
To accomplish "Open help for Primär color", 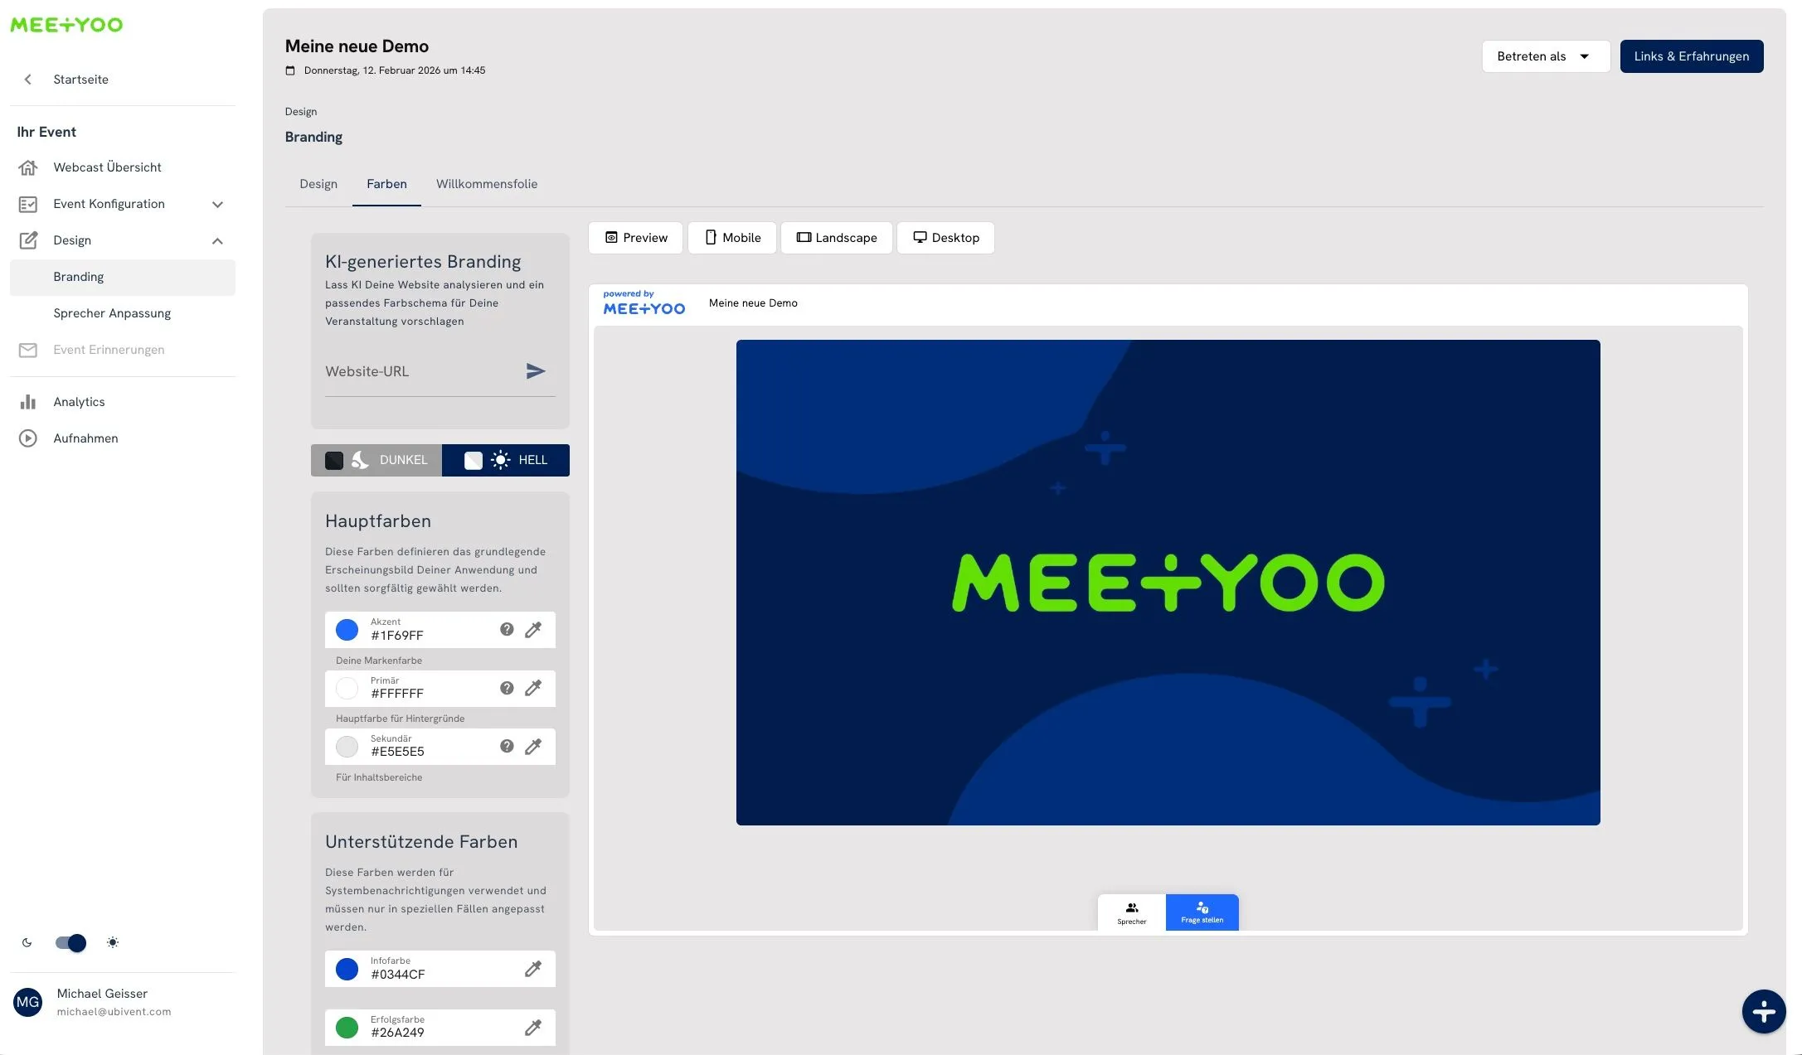I will click(x=507, y=688).
